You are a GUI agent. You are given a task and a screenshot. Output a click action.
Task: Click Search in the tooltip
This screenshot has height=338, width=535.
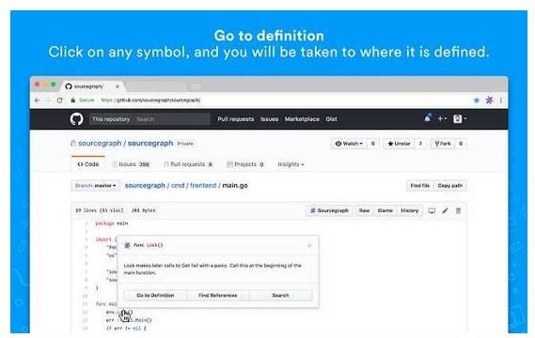[280, 295]
